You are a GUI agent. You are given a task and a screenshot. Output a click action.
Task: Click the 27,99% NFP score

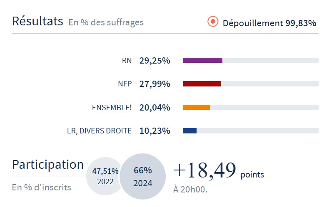[x=155, y=84]
